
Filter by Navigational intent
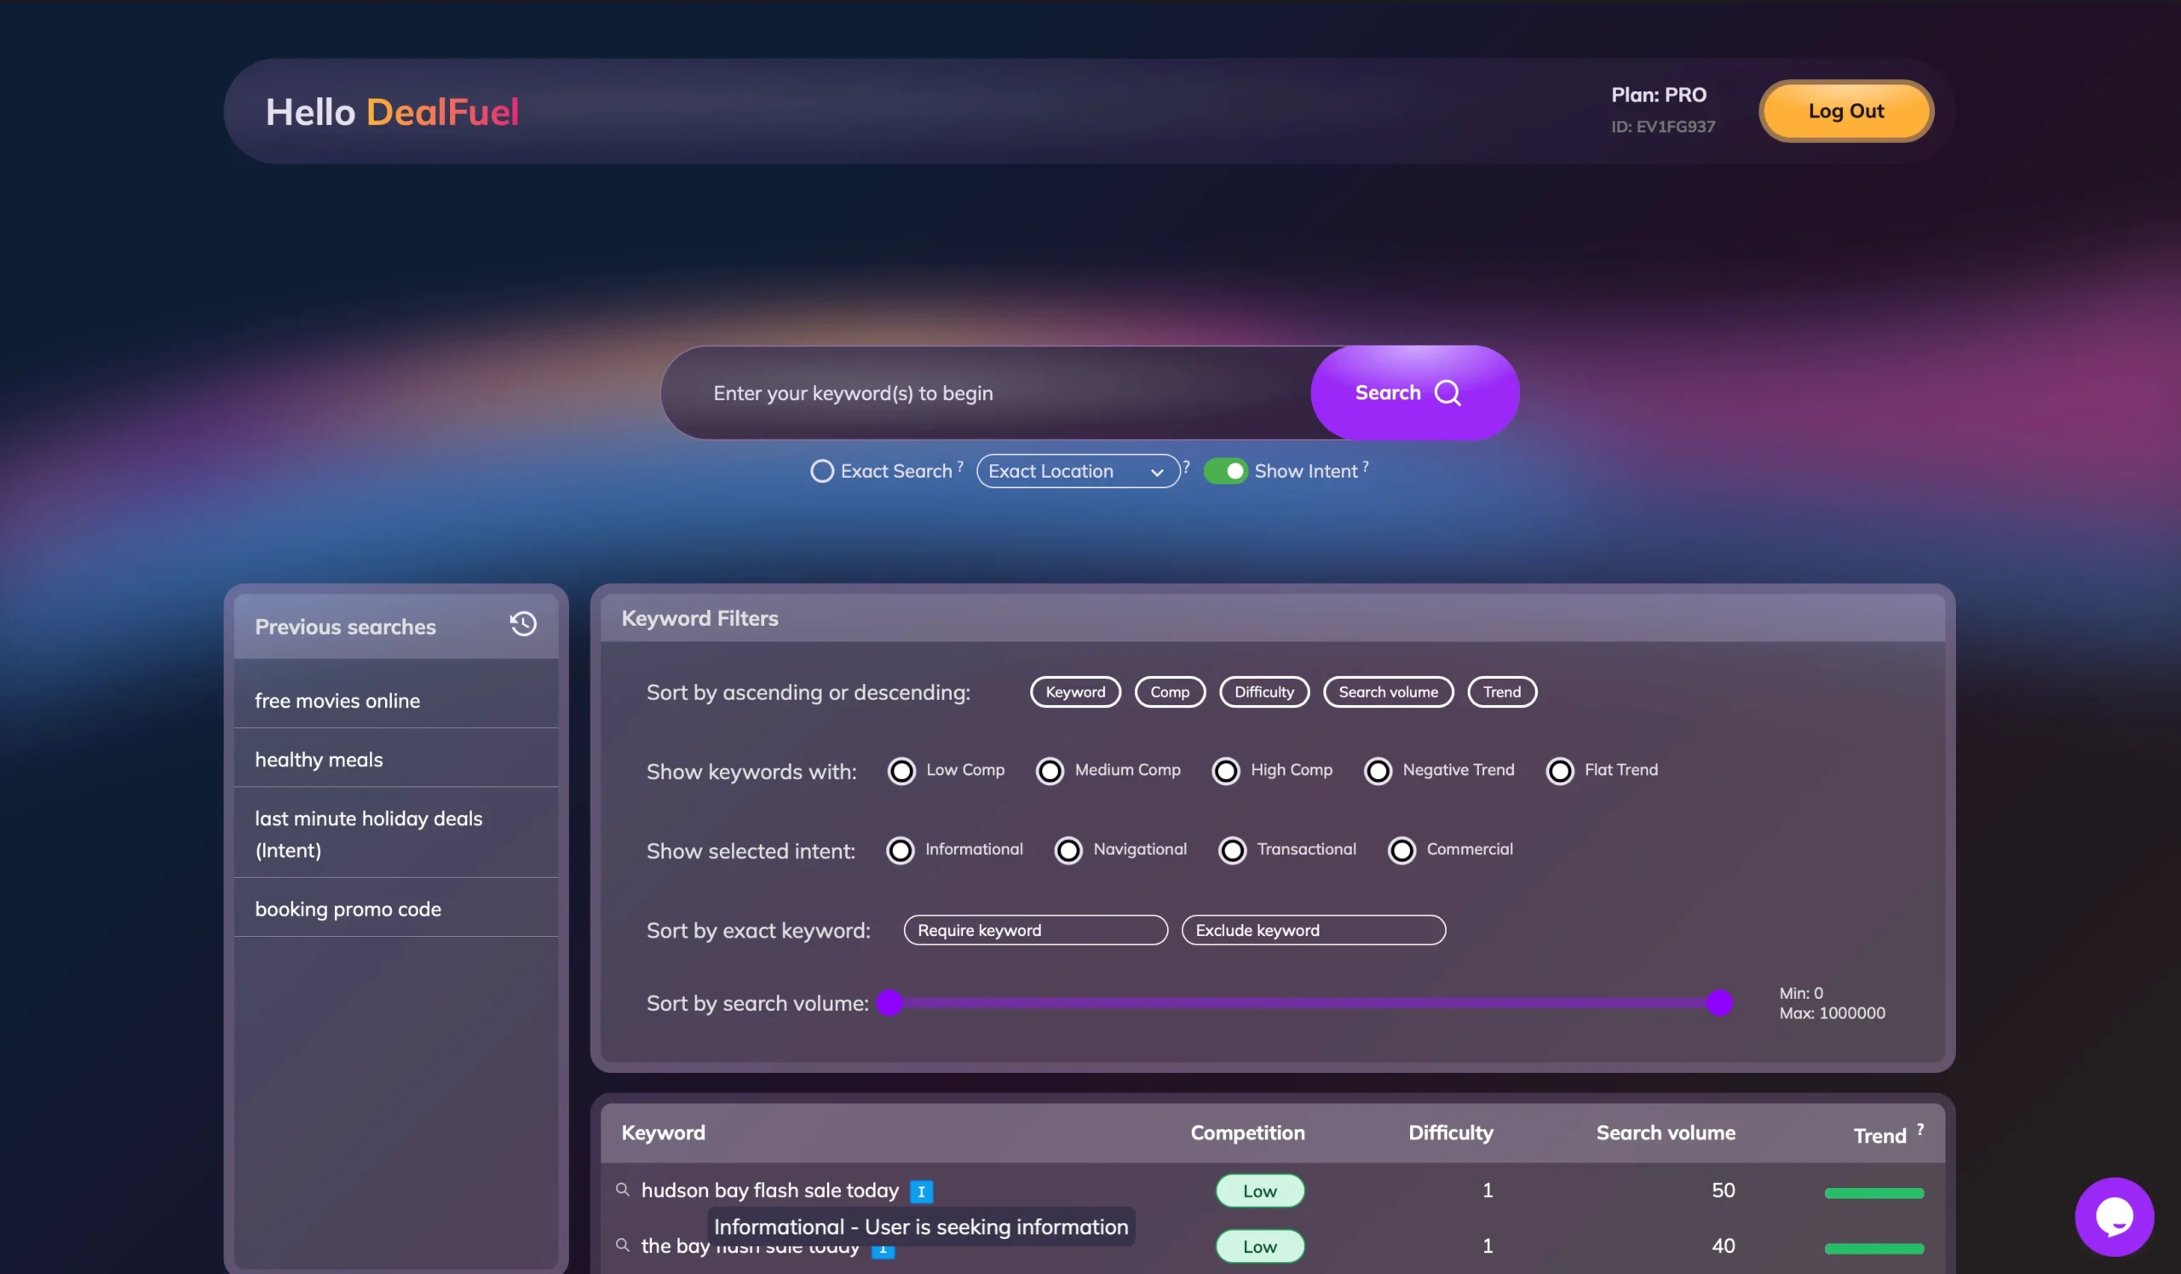click(x=1068, y=850)
